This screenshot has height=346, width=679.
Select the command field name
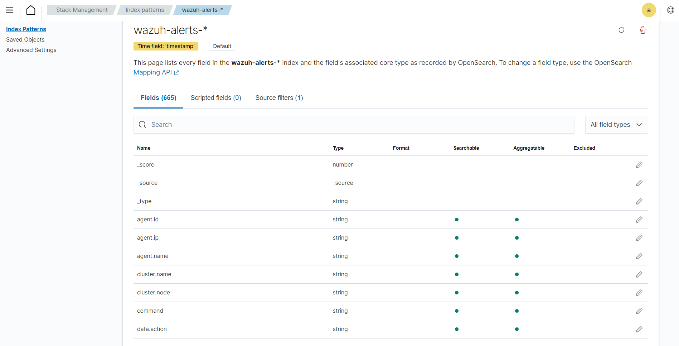click(150, 311)
